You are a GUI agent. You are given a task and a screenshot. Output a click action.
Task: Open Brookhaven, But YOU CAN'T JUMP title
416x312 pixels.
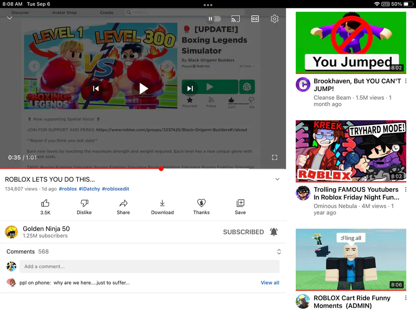point(357,85)
